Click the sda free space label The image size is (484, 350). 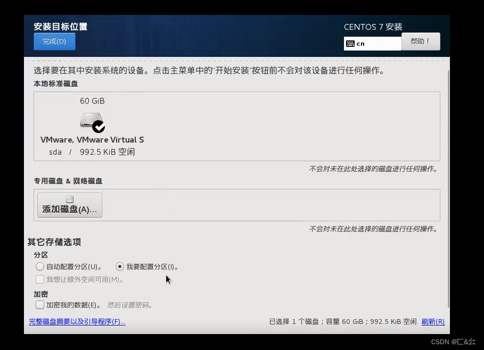pos(92,152)
